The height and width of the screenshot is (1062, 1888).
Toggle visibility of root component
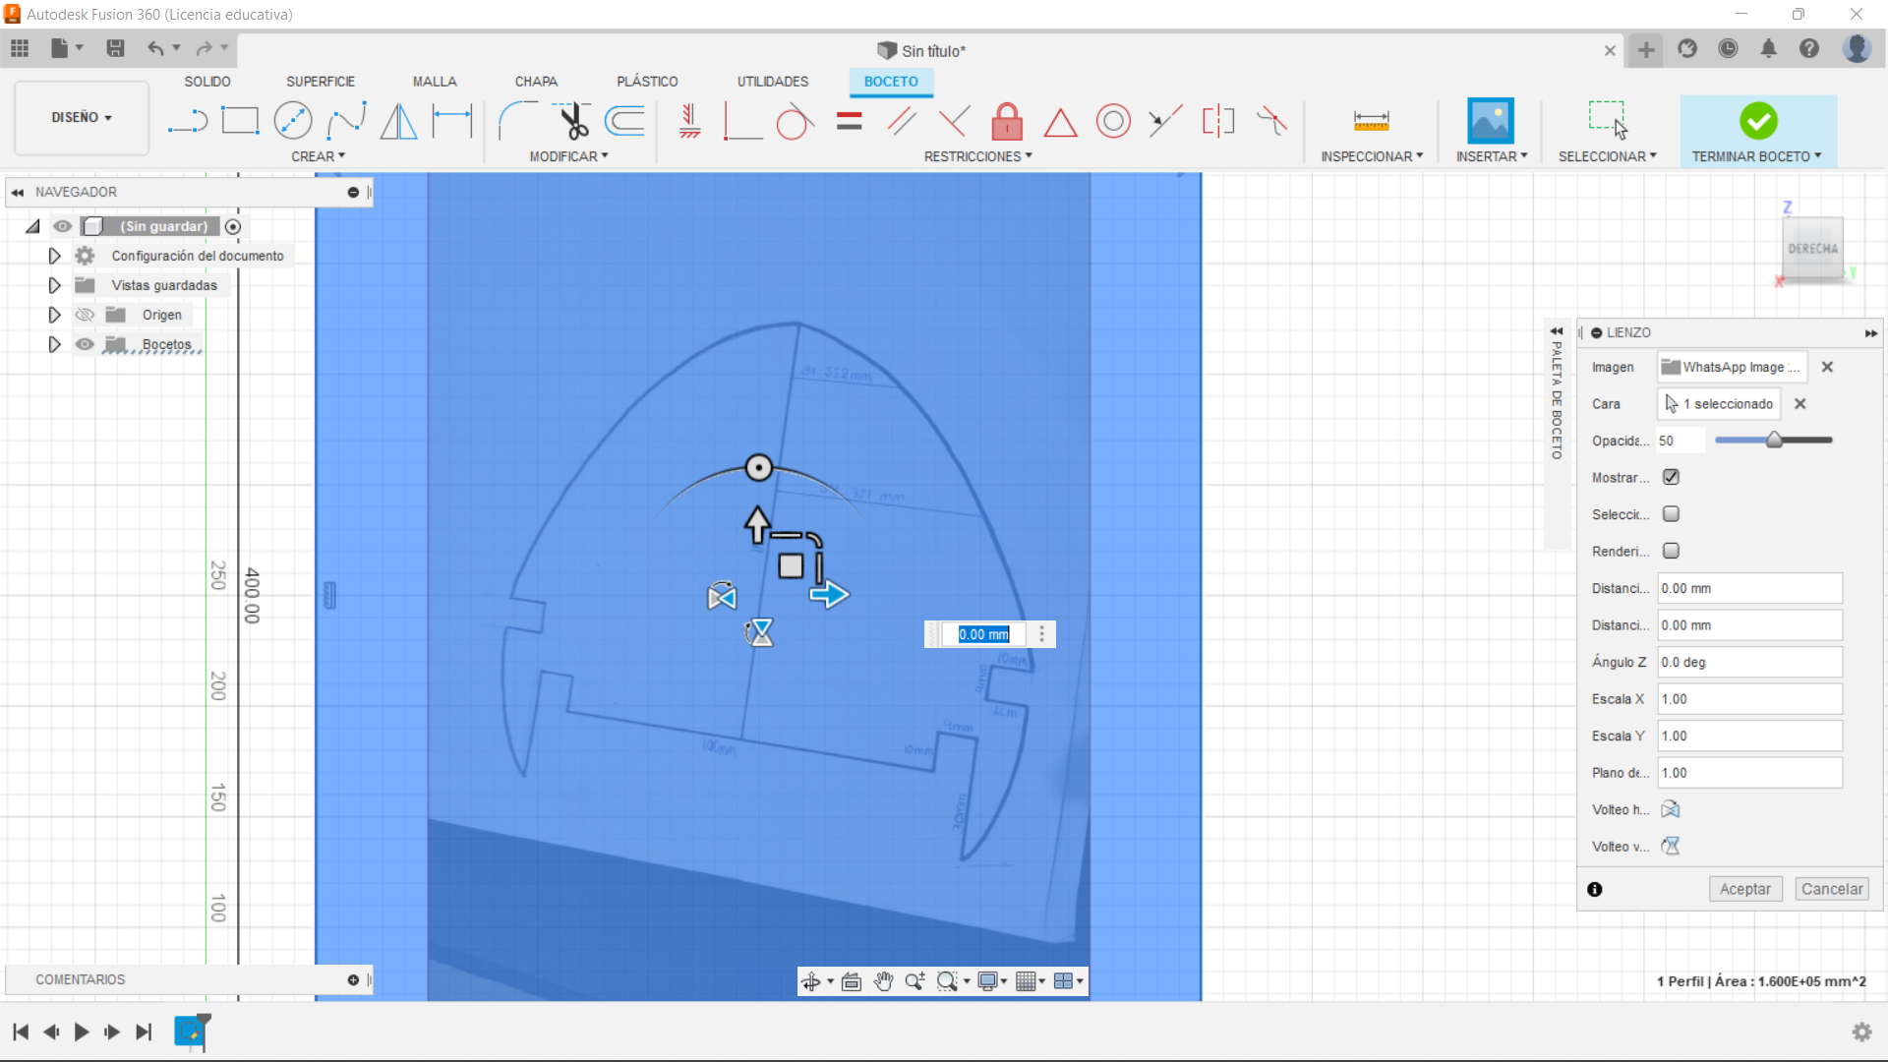(x=62, y=226)
